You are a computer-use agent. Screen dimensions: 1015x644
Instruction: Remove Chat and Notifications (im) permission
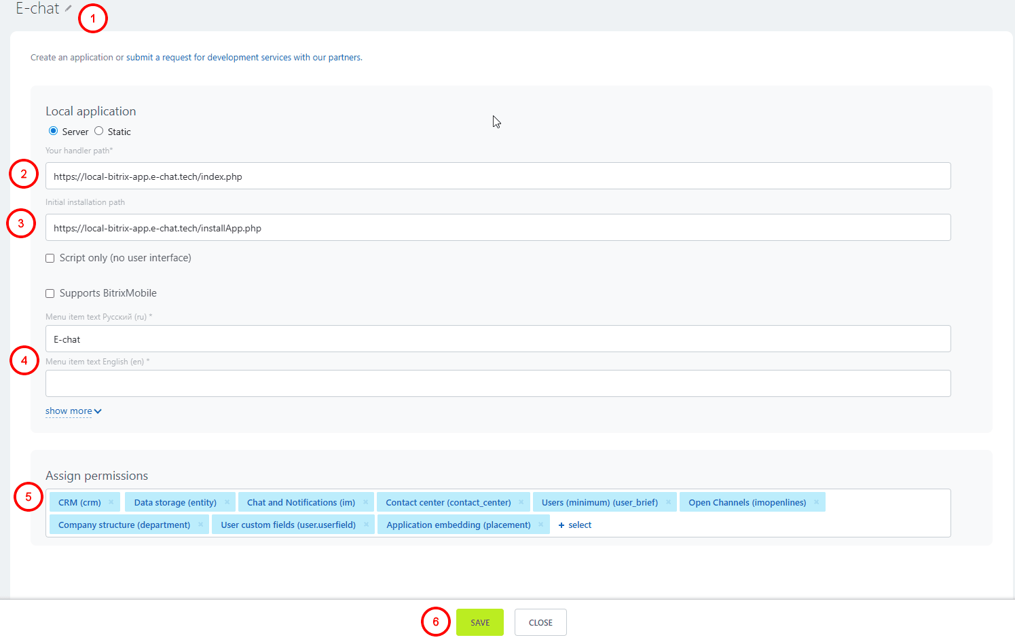click(365, 502)
